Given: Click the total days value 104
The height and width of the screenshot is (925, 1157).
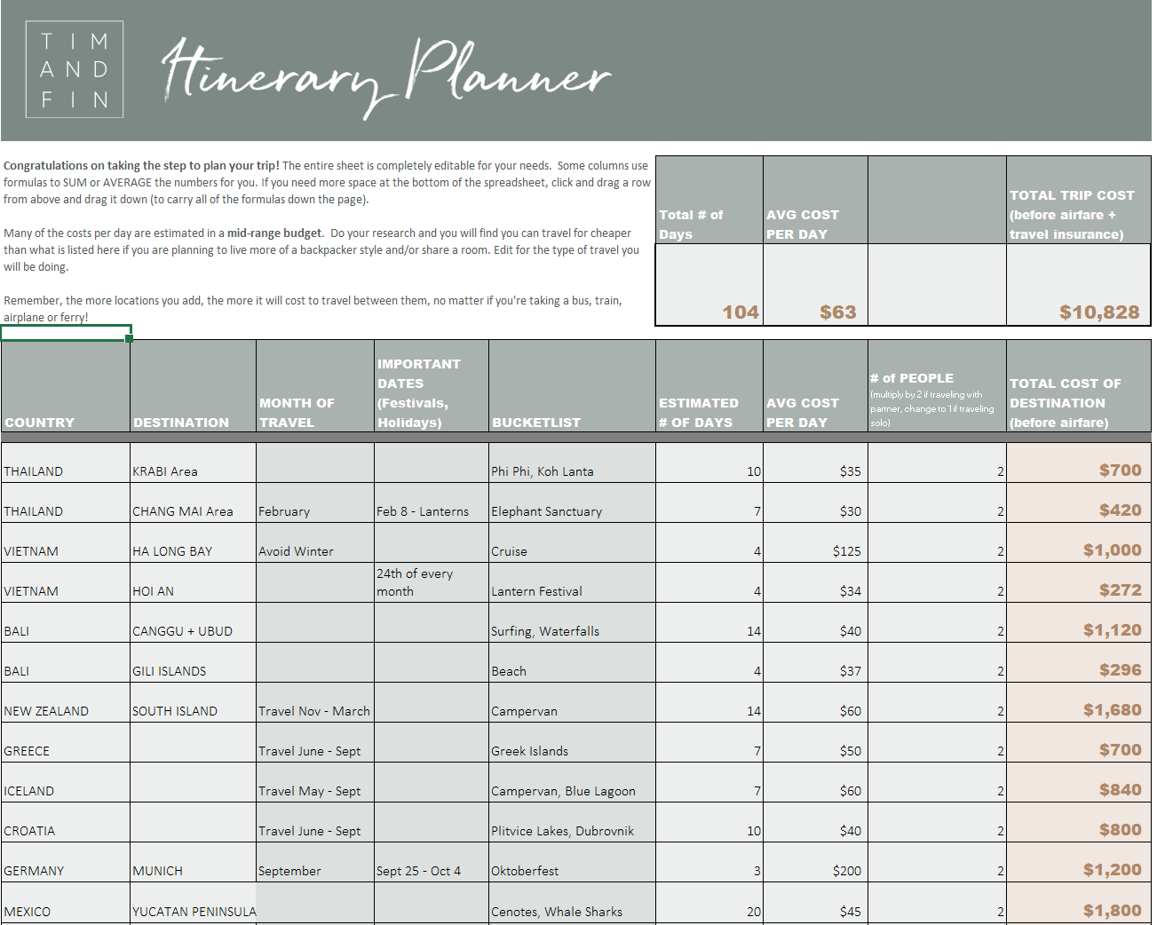Looking at the screenshot, I should coord(709,285).
